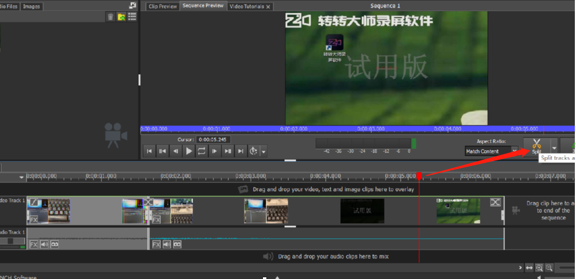Click transition icon between first two clips

pyautogui.click(x=148, y=202)
